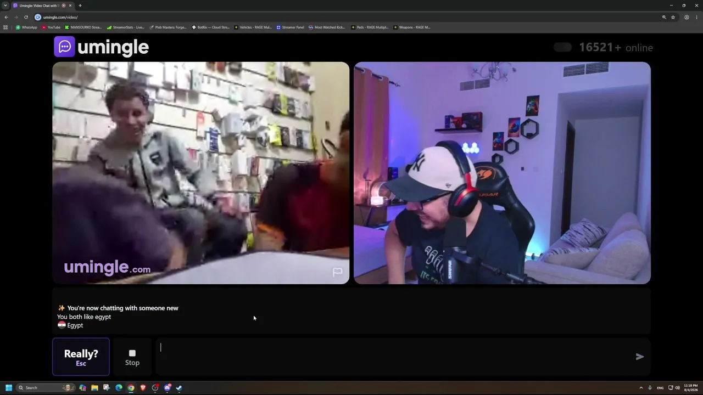Open the Windows Start menu
This screenshot has width=703, height=395.
pos(9,388)
